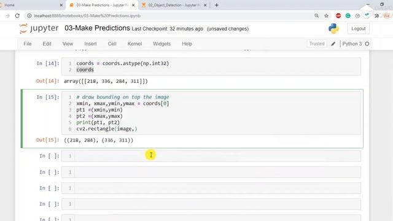Open the Kernel menu

134,44
